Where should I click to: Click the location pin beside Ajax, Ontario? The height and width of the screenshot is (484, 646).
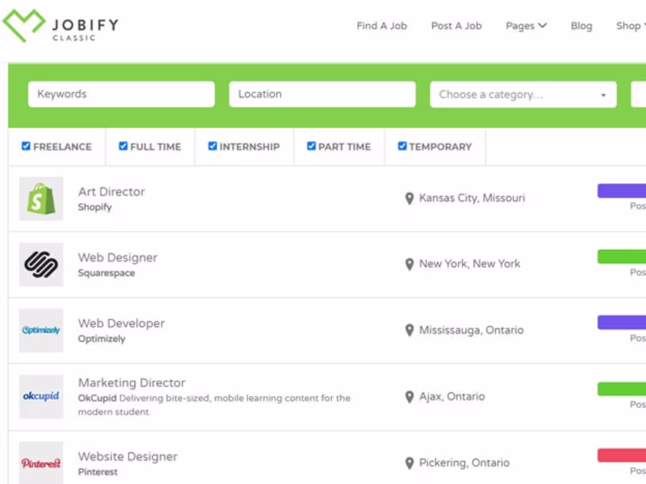coord(409,397)
